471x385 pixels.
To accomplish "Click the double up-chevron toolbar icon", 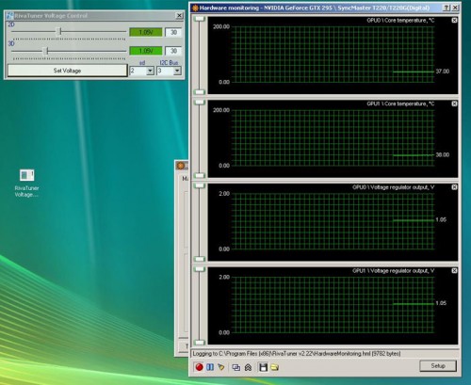I will pos(248,367).
